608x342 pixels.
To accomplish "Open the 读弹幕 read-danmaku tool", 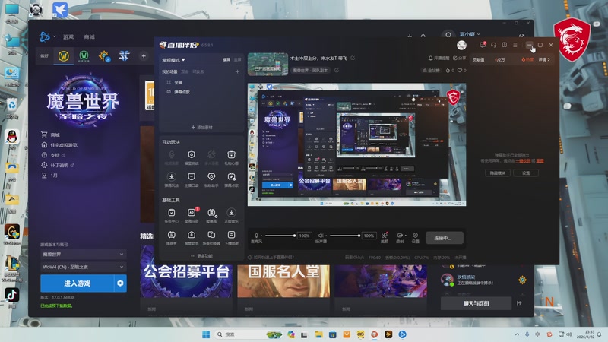I will pos(211,215).
